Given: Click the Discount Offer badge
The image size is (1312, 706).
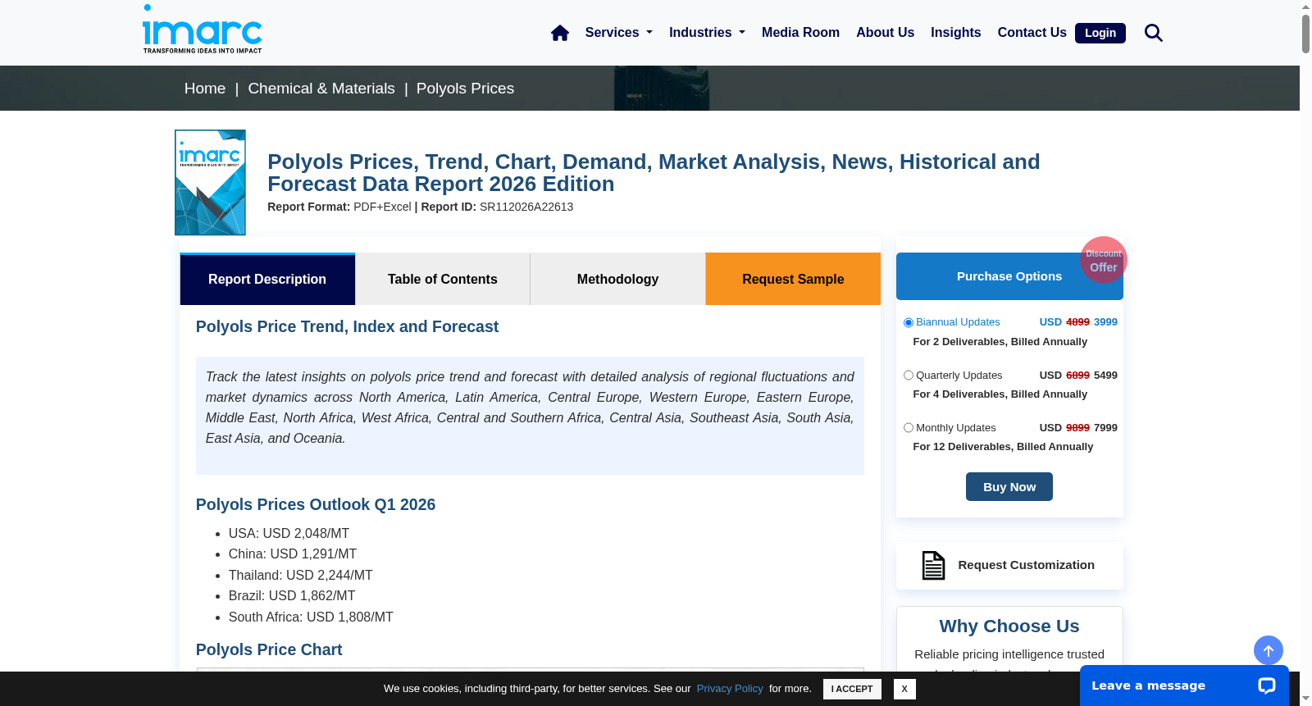Looking at the screenshot, I should point(1104,261).
